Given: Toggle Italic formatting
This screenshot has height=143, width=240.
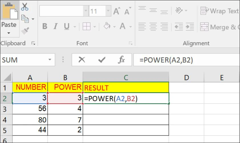Looking at the screenshot, I should 55,26.
